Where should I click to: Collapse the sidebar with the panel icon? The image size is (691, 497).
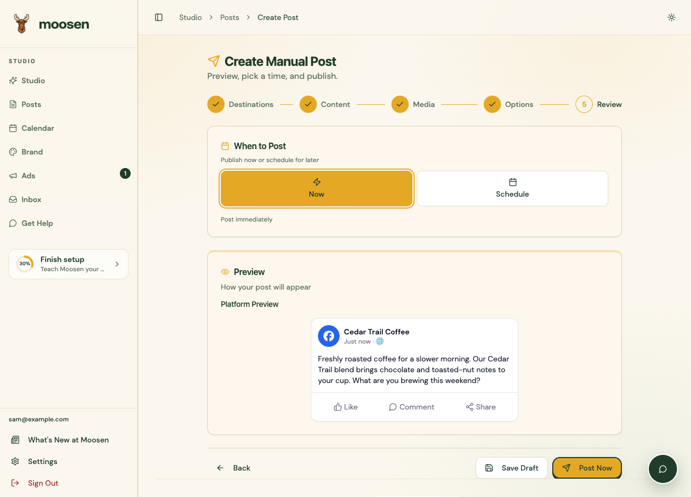159,17
